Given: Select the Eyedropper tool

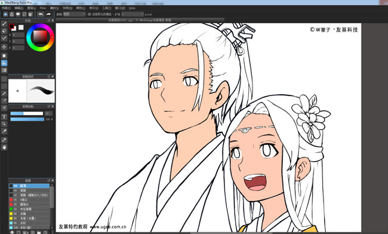Looking at the screenshot, I should tap(4, 140).
